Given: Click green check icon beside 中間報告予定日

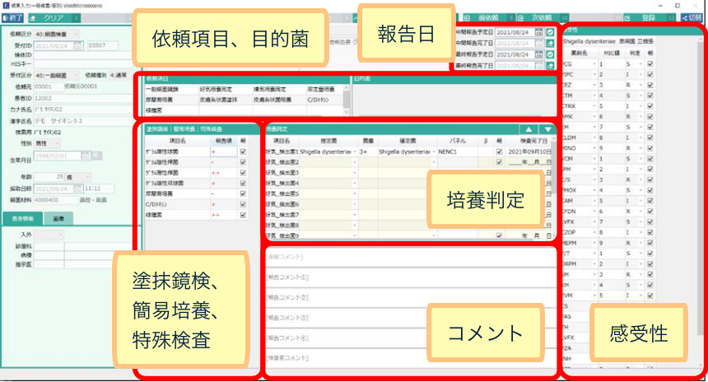Looking at the screenshot, I should pos(551,31).
